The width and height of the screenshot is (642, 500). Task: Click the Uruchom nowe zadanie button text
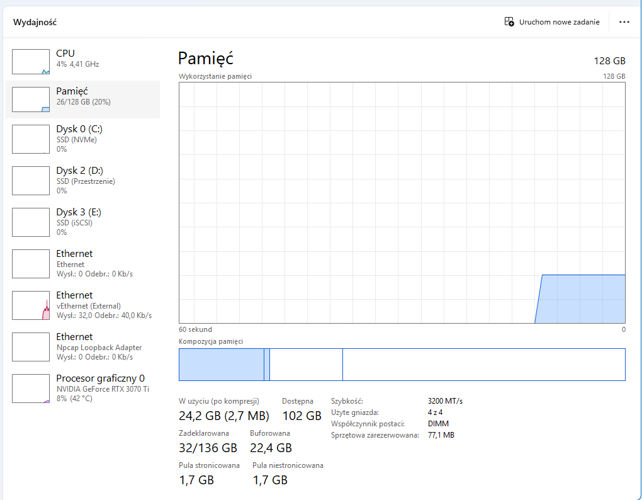pyautogui.click(x=559, y=22)
